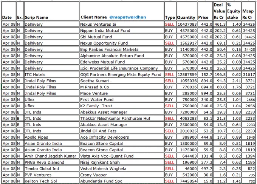This screenshot has width=257, height=184.
Task: Click deal value 461.3
Action: [x=220, y=24]
